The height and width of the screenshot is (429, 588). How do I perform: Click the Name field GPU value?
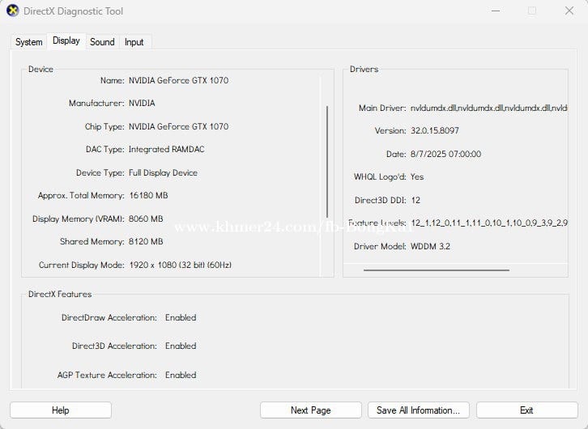click(x=178, y=81)
